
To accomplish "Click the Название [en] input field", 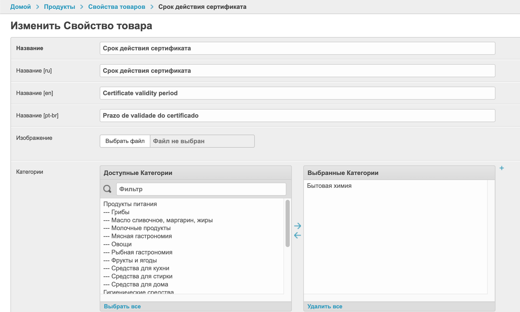I will click(297, 93).
